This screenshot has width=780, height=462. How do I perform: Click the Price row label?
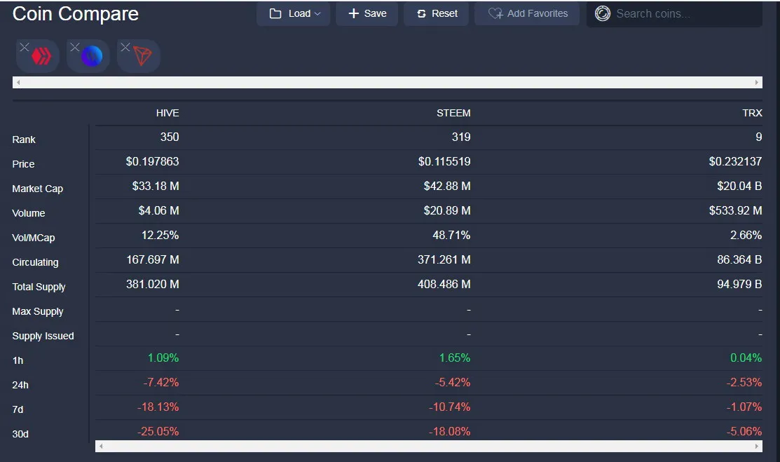click(23, 164)
